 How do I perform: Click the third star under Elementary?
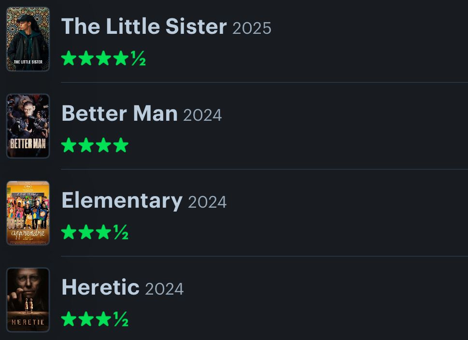click(x=103, y=232)
